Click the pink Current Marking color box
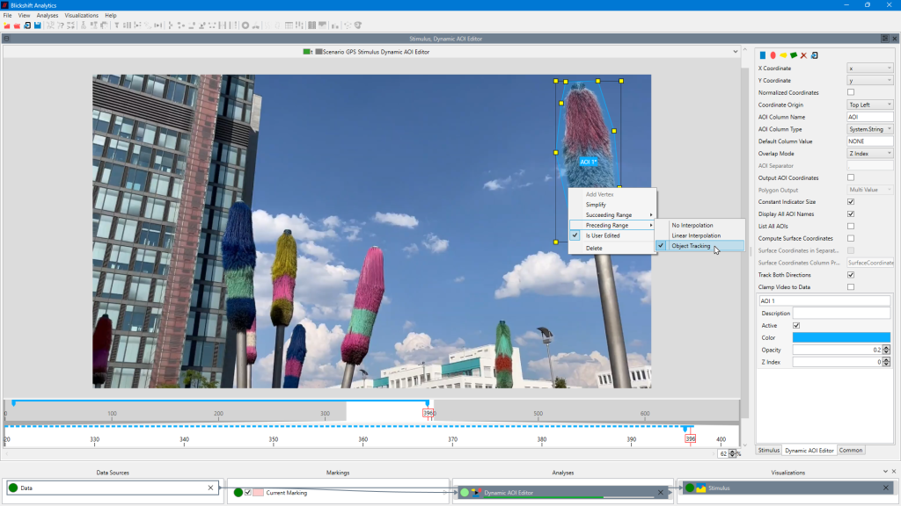The height and width of the screenshot is (506, 901). coord(258,492)
